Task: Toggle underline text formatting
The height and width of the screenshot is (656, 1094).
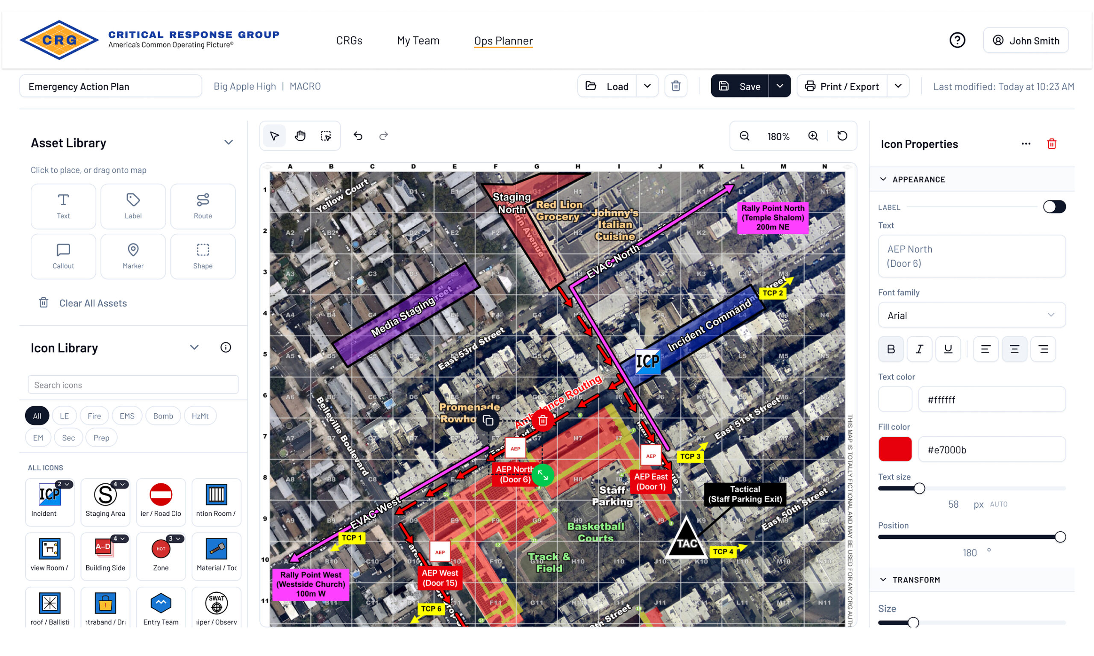Action: click(948, 349)
